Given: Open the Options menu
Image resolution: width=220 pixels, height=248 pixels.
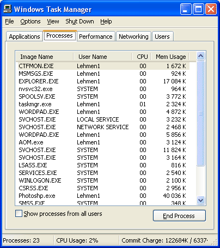Looking at the screenshot, I should click(30, 21).
